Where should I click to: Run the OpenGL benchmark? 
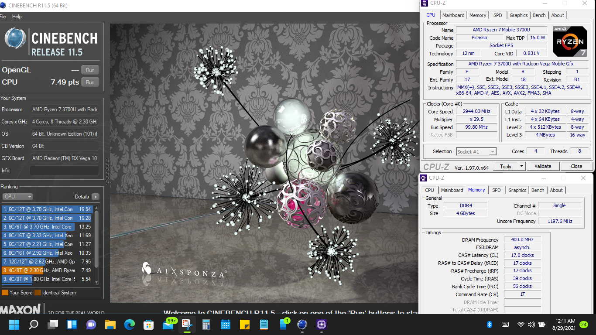click(90, 70)
